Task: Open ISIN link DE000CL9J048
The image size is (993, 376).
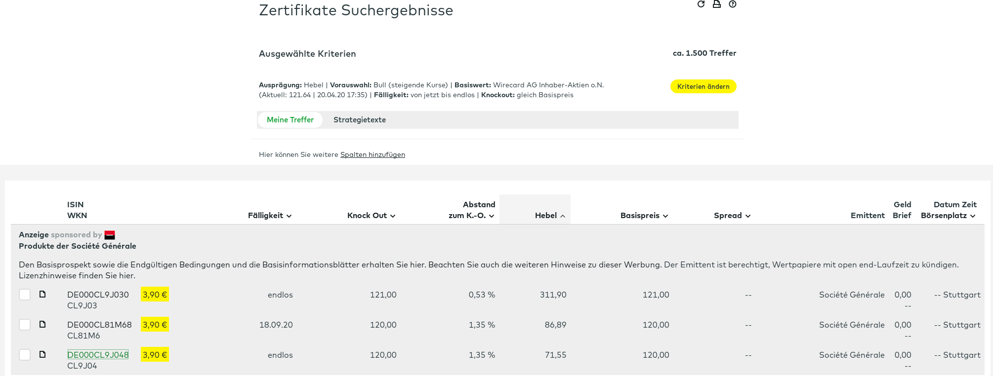Action: (x=98, y=355)
